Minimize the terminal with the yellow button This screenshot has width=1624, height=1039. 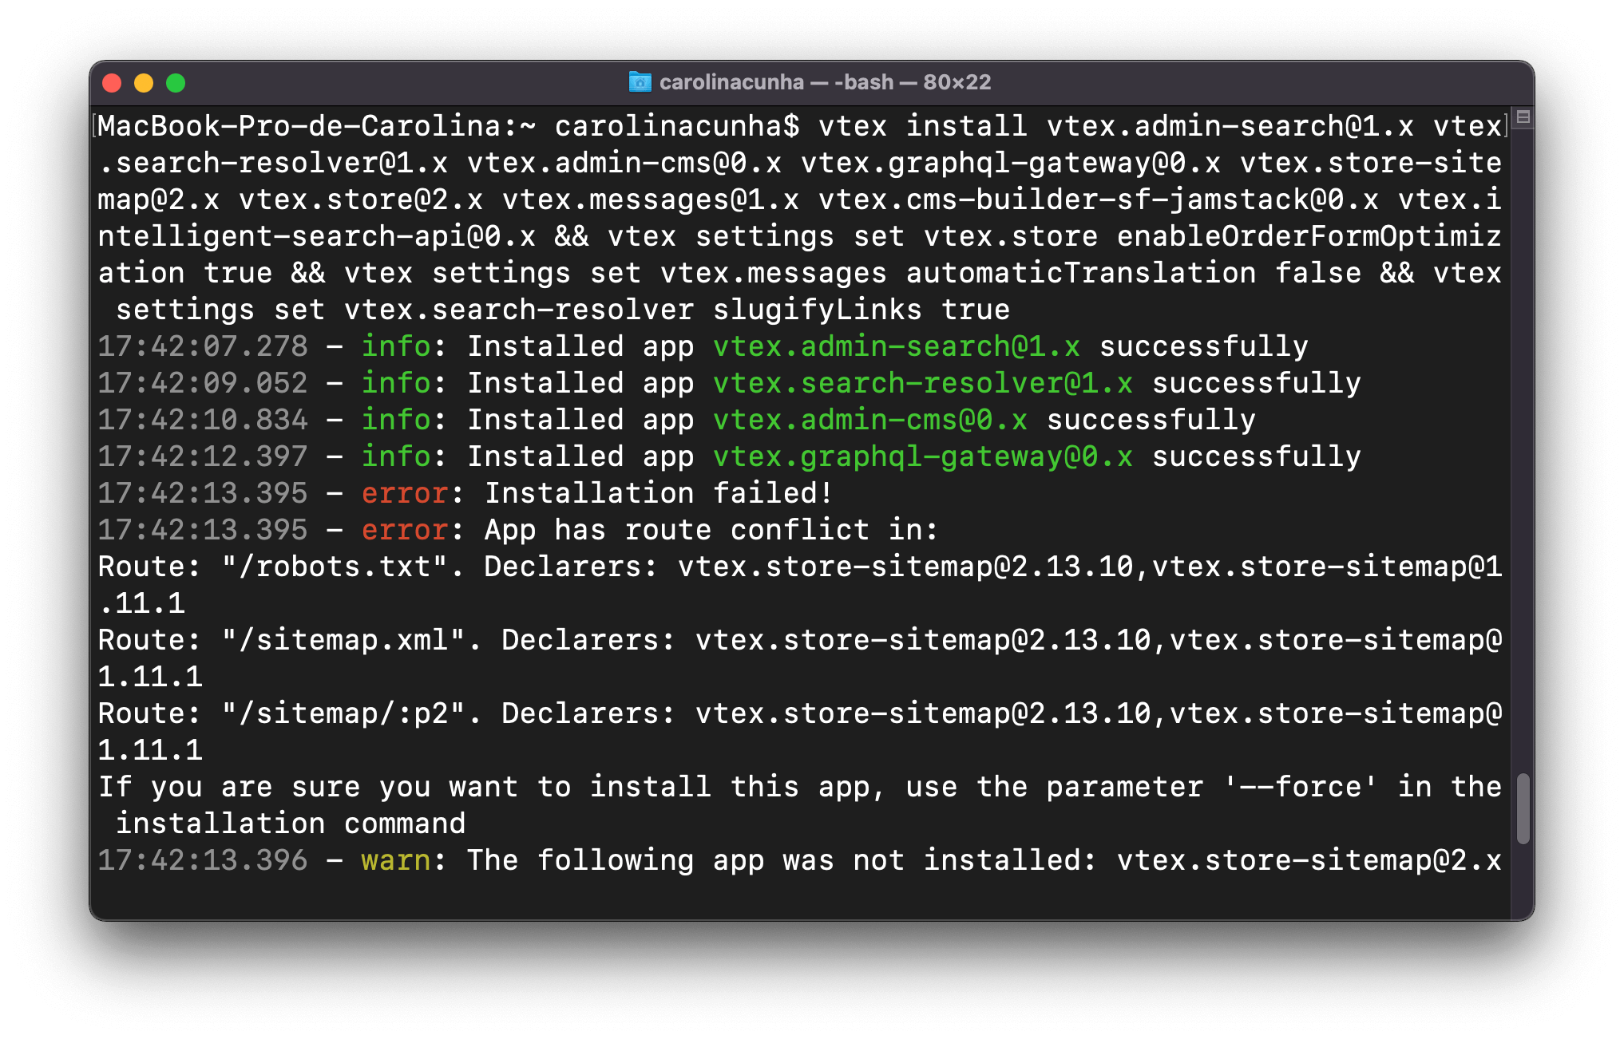point(144,83)
